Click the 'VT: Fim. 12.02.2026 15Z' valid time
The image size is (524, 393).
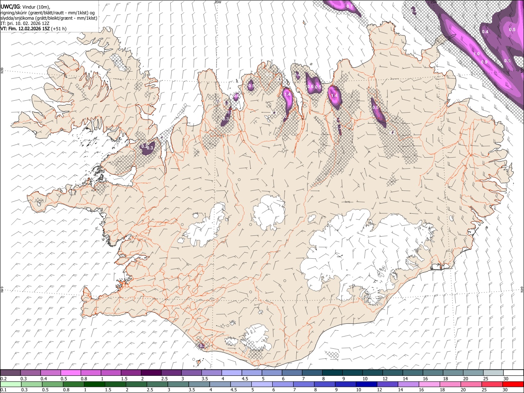[x=25, y=29]
